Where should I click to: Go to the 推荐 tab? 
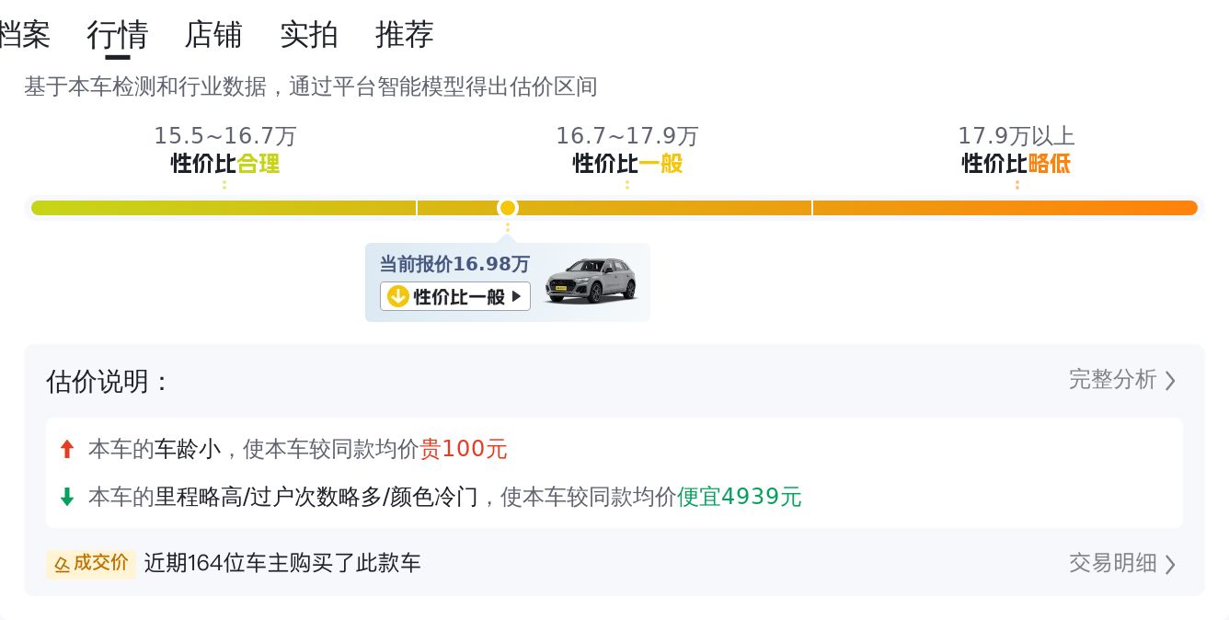click(405, 35)
